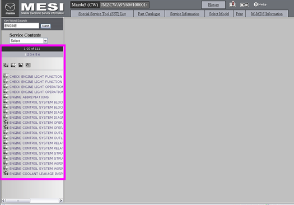Click the Mazda logo icon
The width and height of the screenshot is (294, 205).
(10, 8)
